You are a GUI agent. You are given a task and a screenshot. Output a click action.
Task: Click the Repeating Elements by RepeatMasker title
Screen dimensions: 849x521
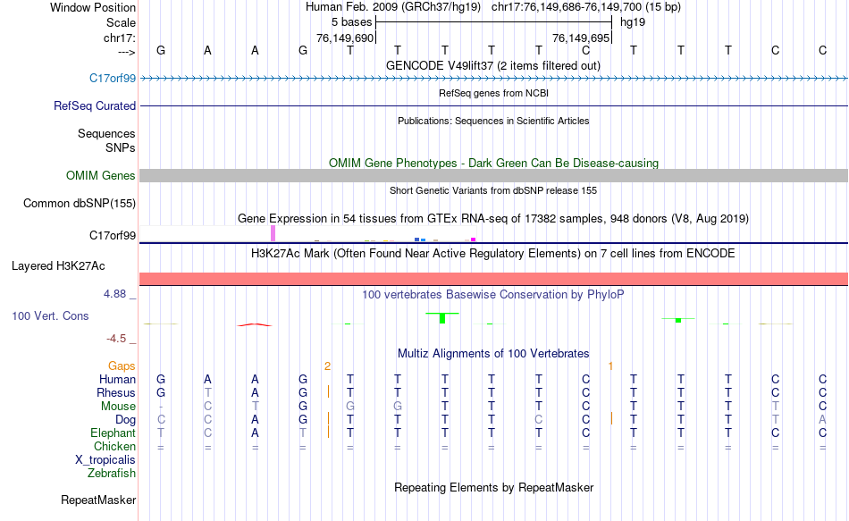(x=494, y=487)
